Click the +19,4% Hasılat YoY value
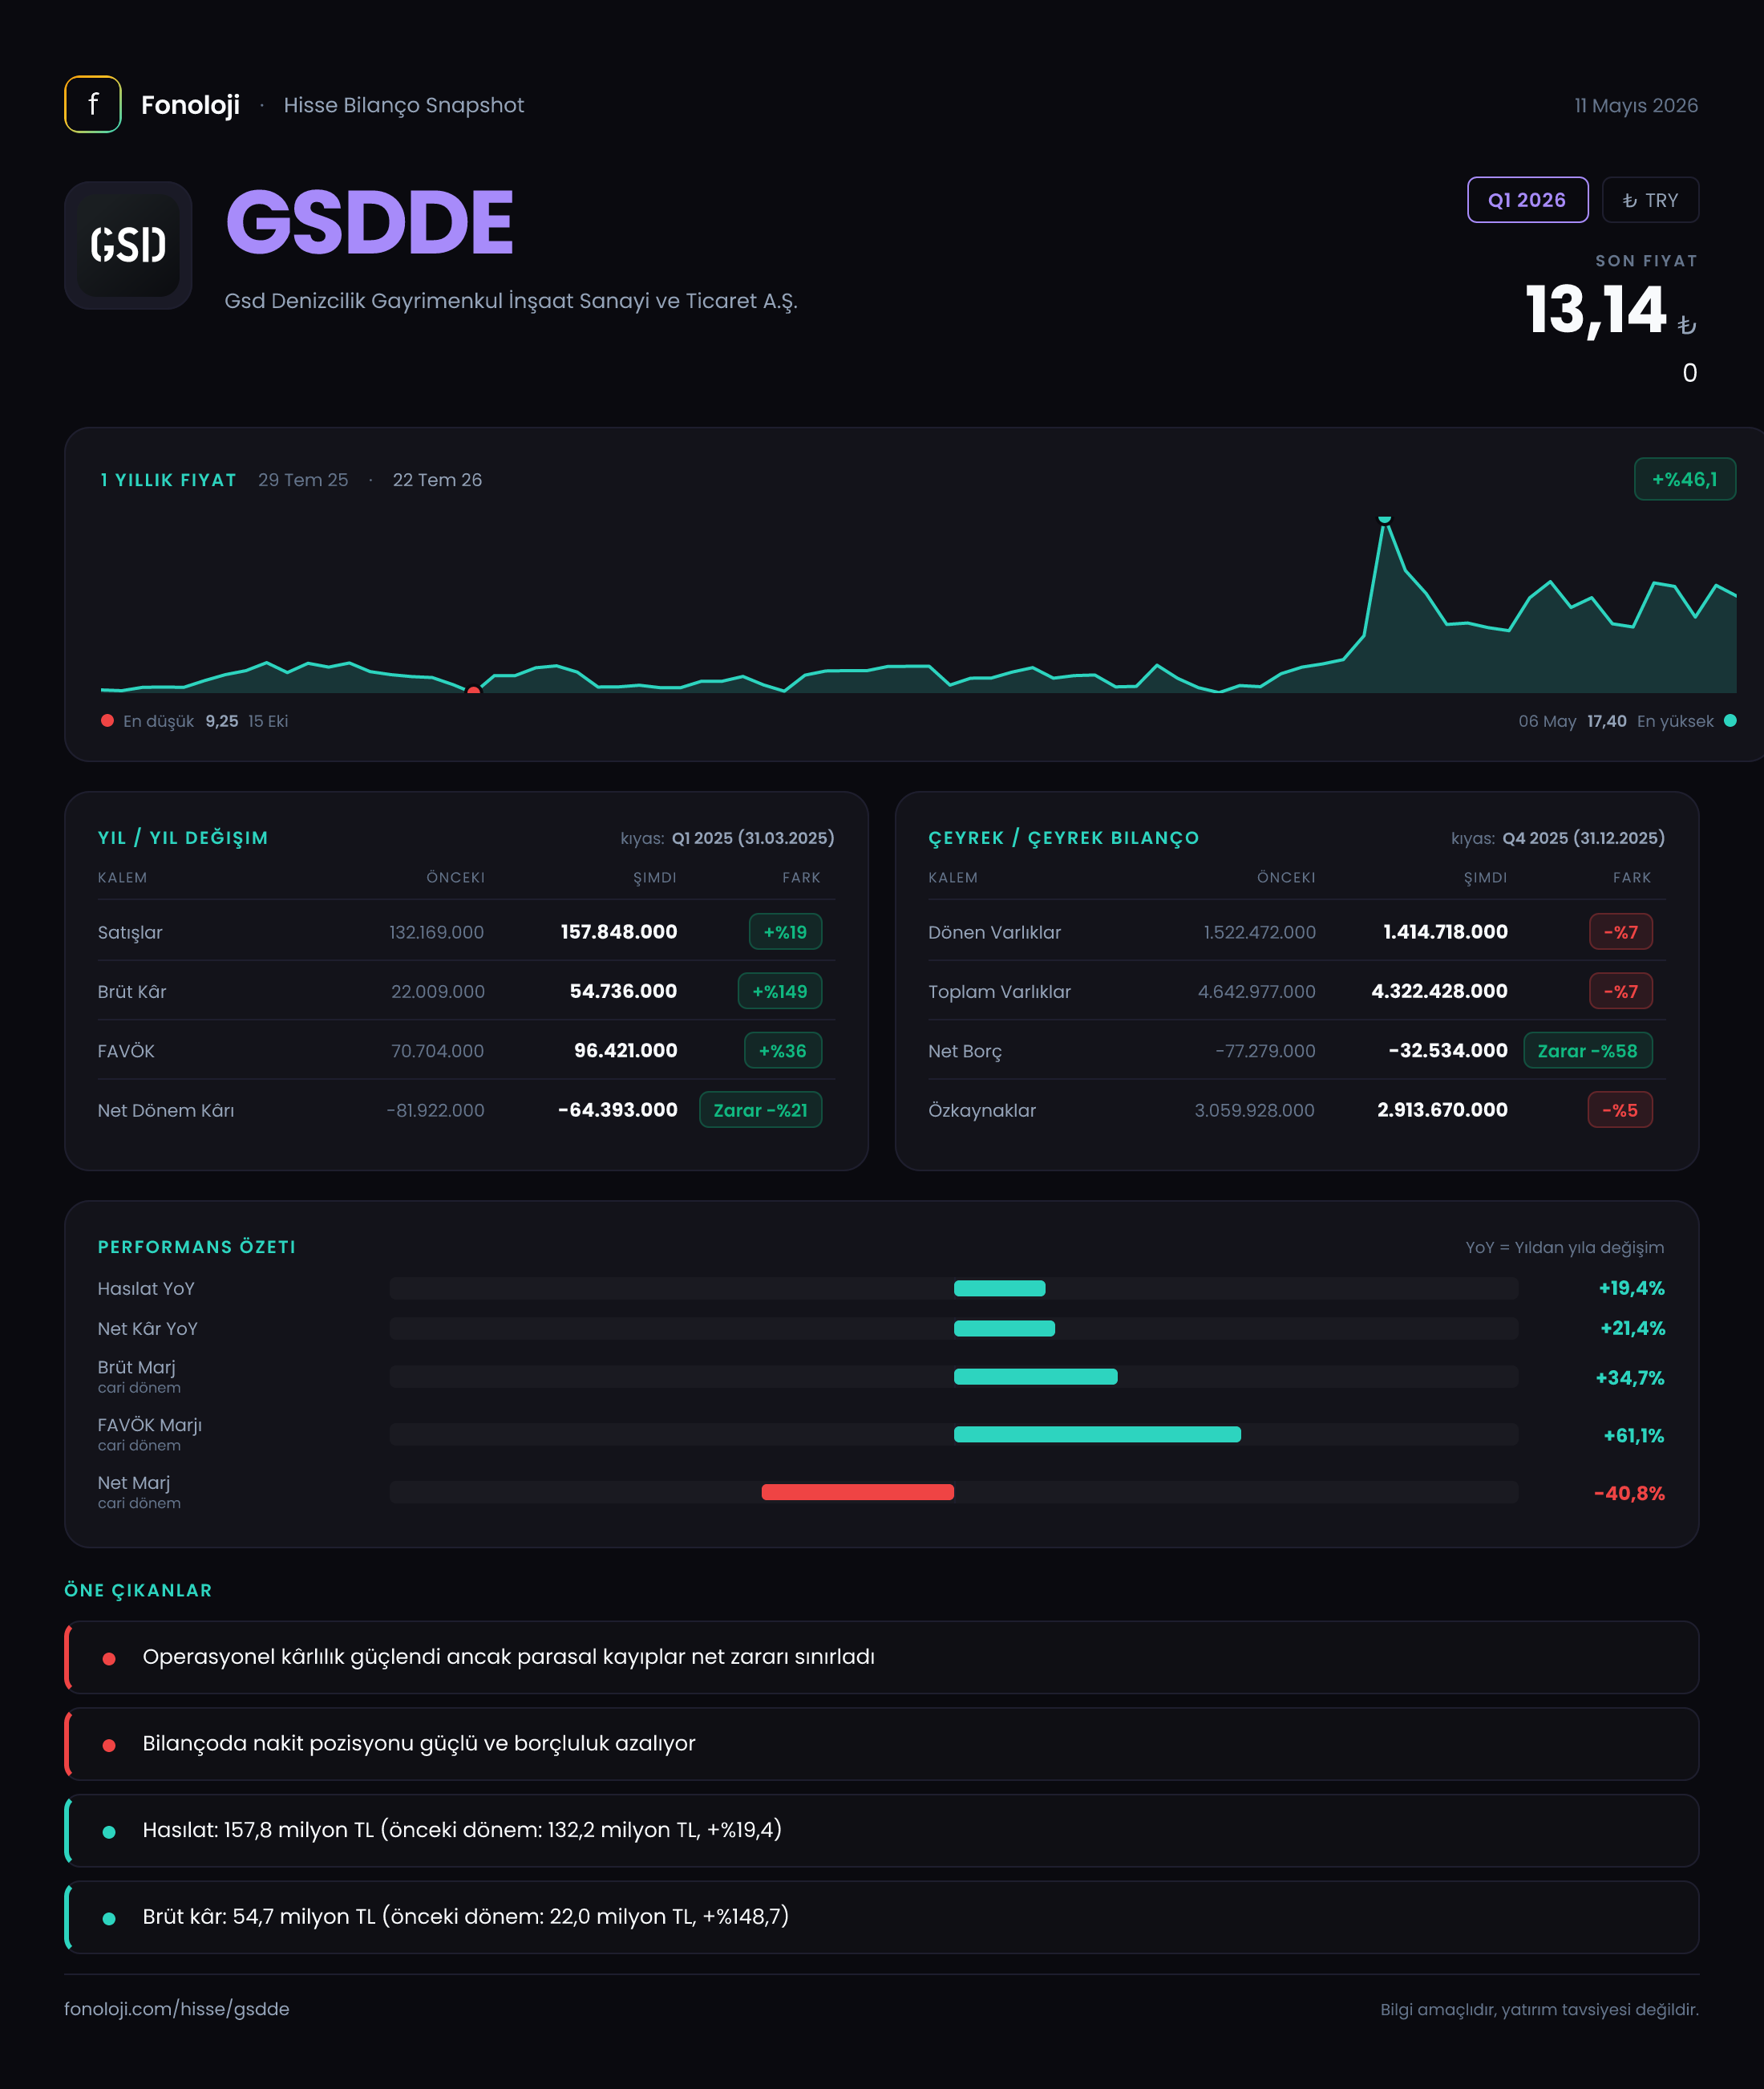 tap(1631, 1288)
